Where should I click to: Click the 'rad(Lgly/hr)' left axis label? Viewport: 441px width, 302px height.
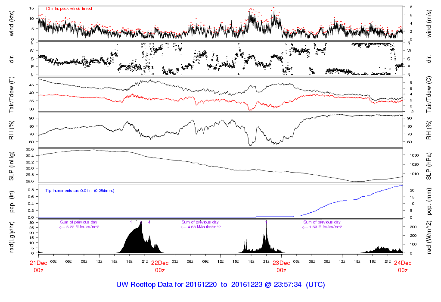coord(12,237)
